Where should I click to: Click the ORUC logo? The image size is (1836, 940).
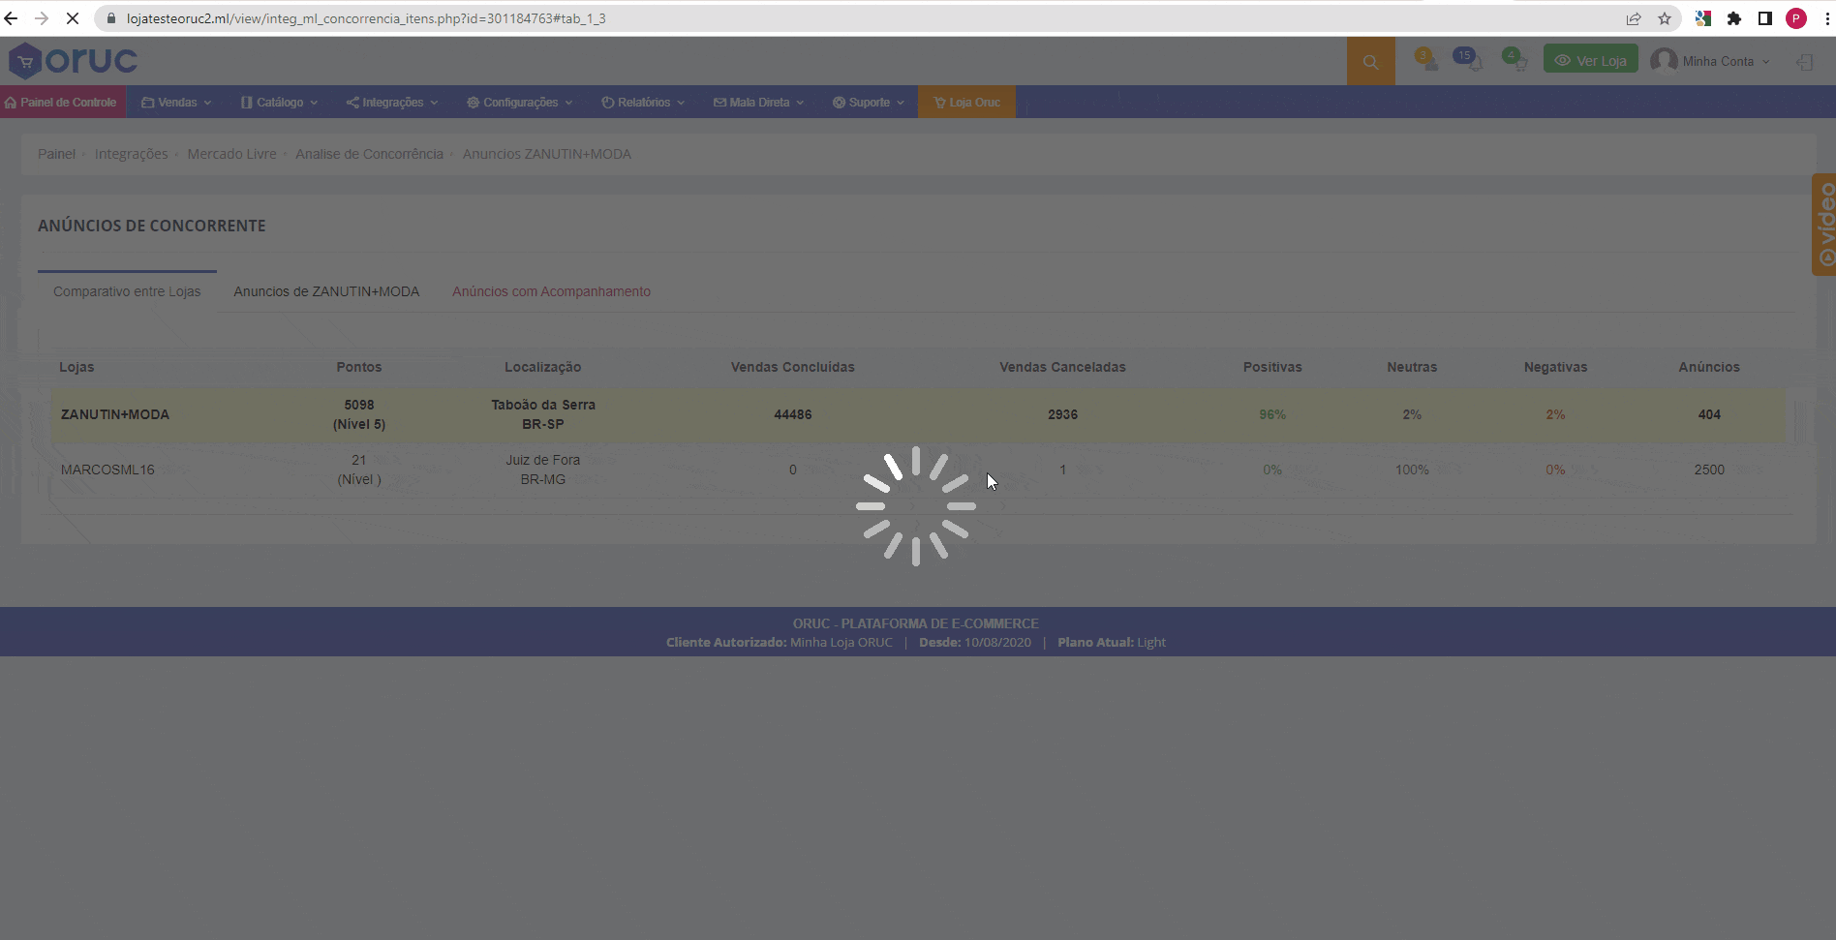(x=73, y=60)
